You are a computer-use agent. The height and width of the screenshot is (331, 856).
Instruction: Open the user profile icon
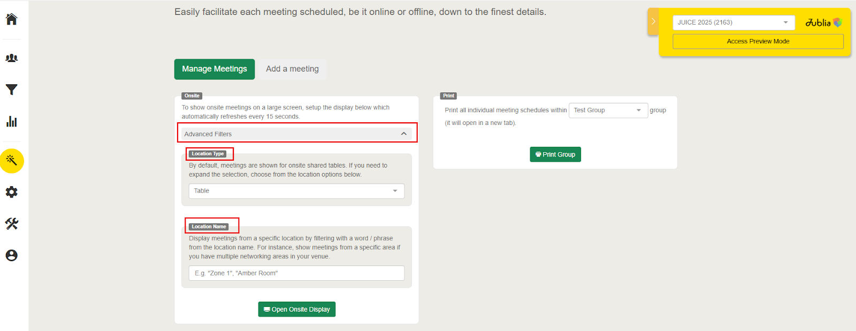[12, 255]
